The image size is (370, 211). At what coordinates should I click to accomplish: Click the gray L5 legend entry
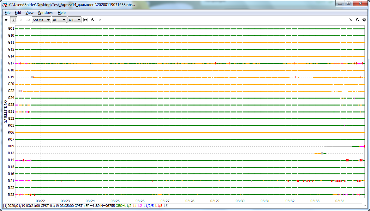point(166,206)
